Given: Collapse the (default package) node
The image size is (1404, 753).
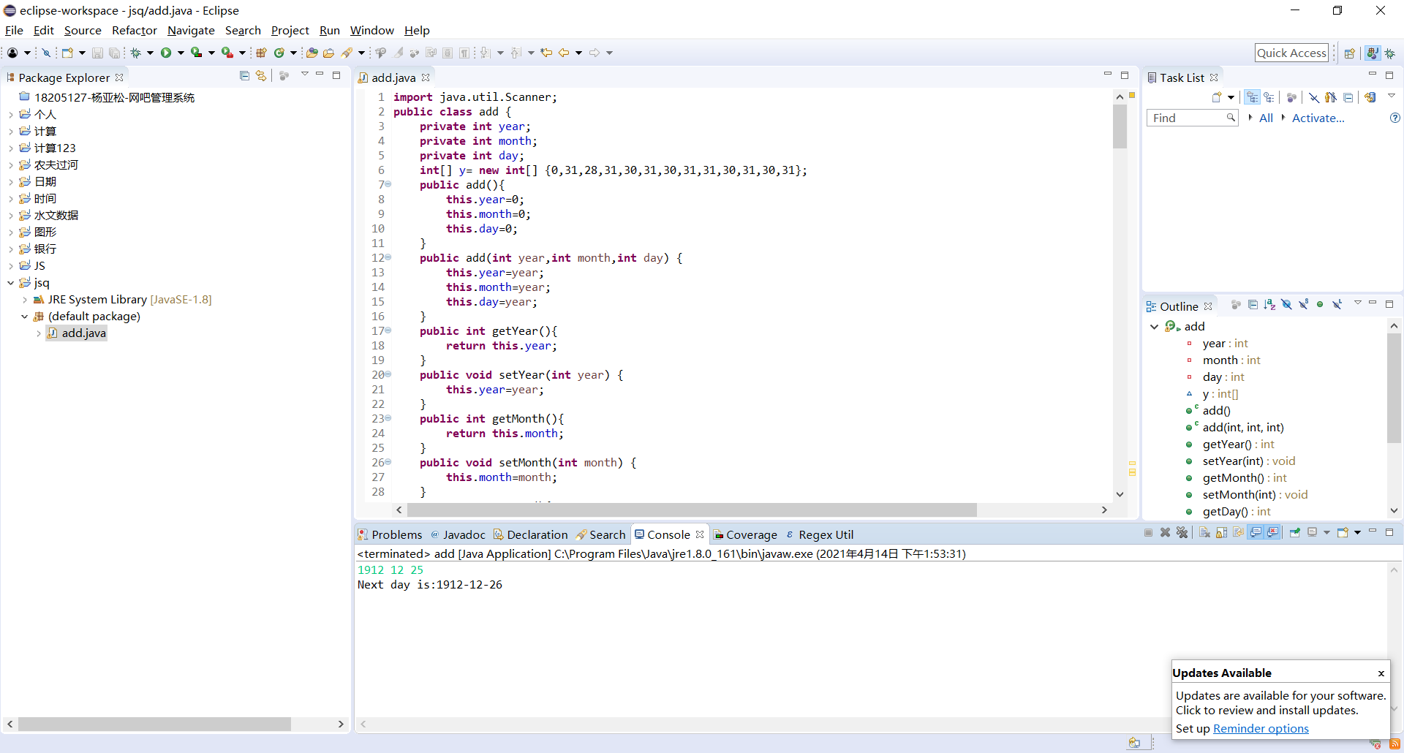Looking at the screenshot, I should (x=24, y=317).
